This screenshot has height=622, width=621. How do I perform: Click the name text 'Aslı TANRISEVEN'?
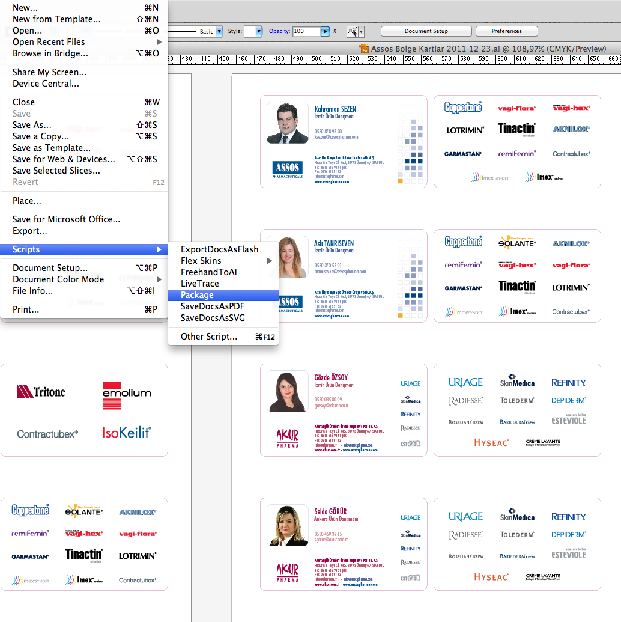click(334, 243)
